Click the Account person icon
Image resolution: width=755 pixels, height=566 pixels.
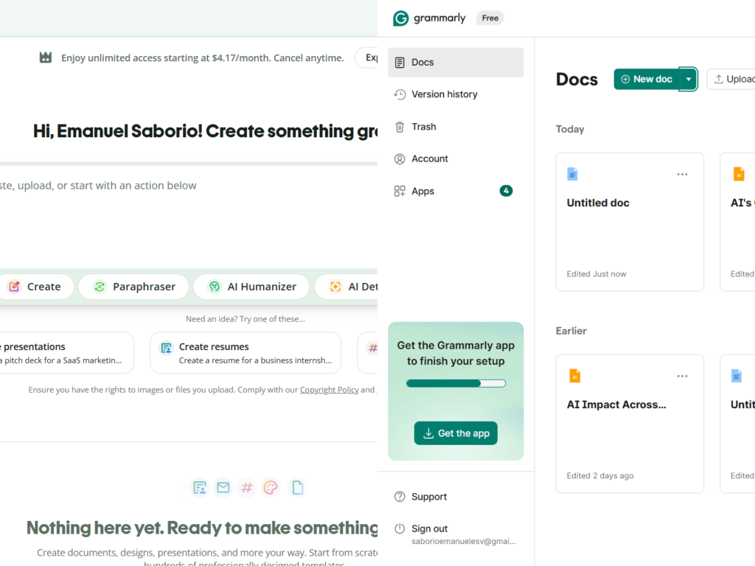pyautogui.click(x=400, y=159)
